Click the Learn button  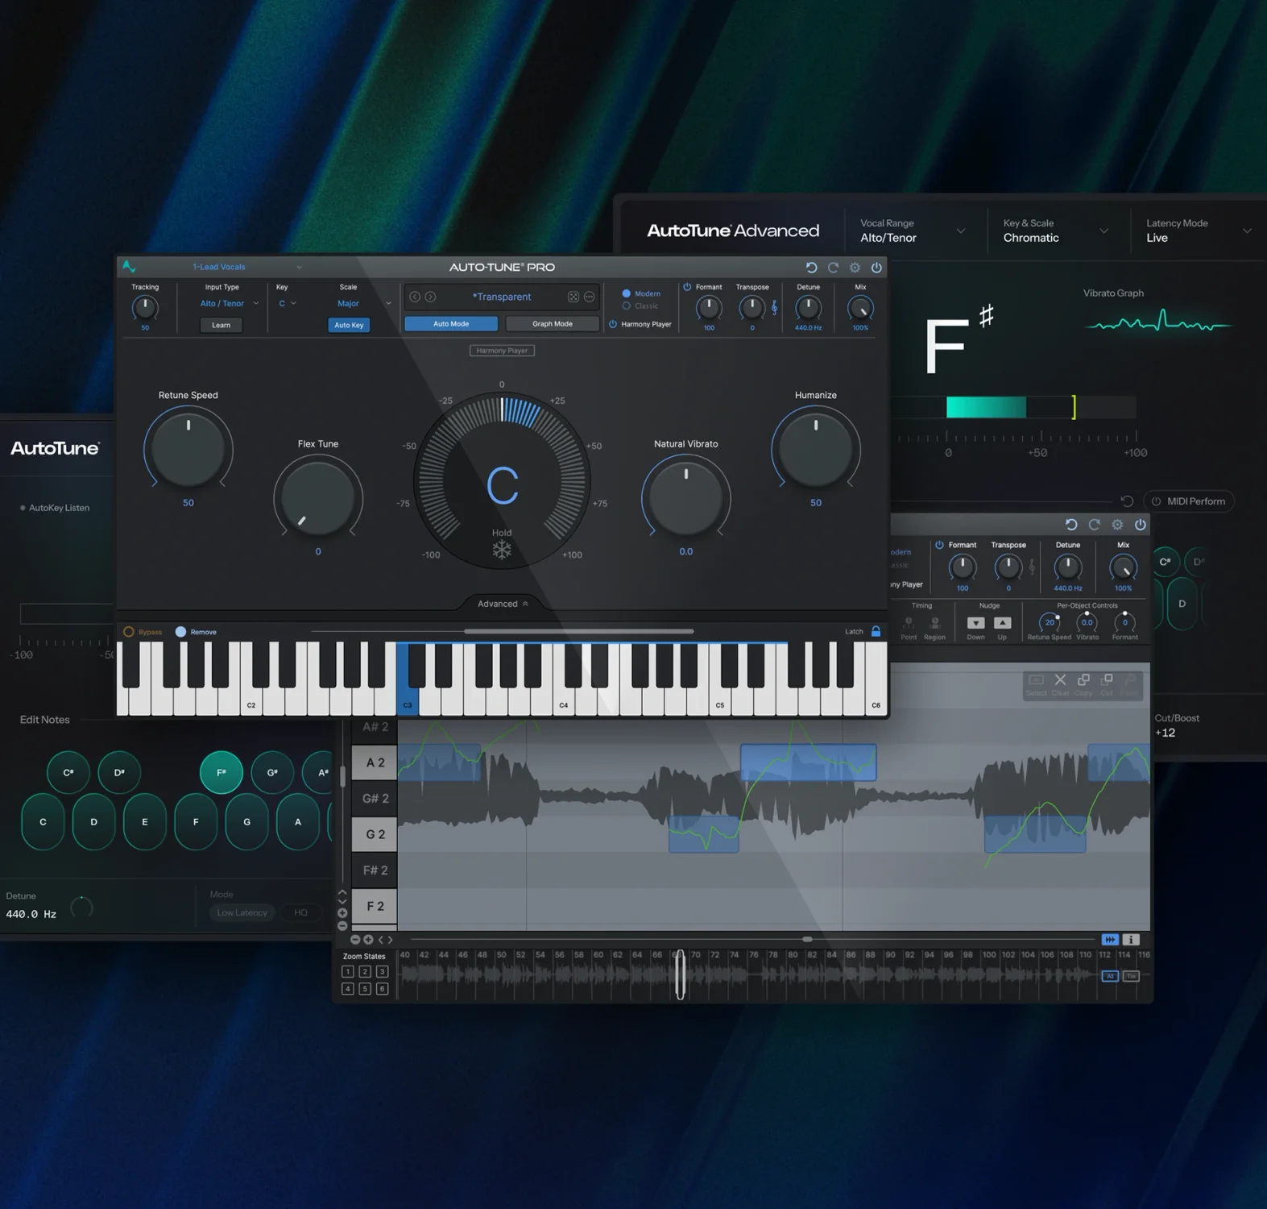click(221, 325)
